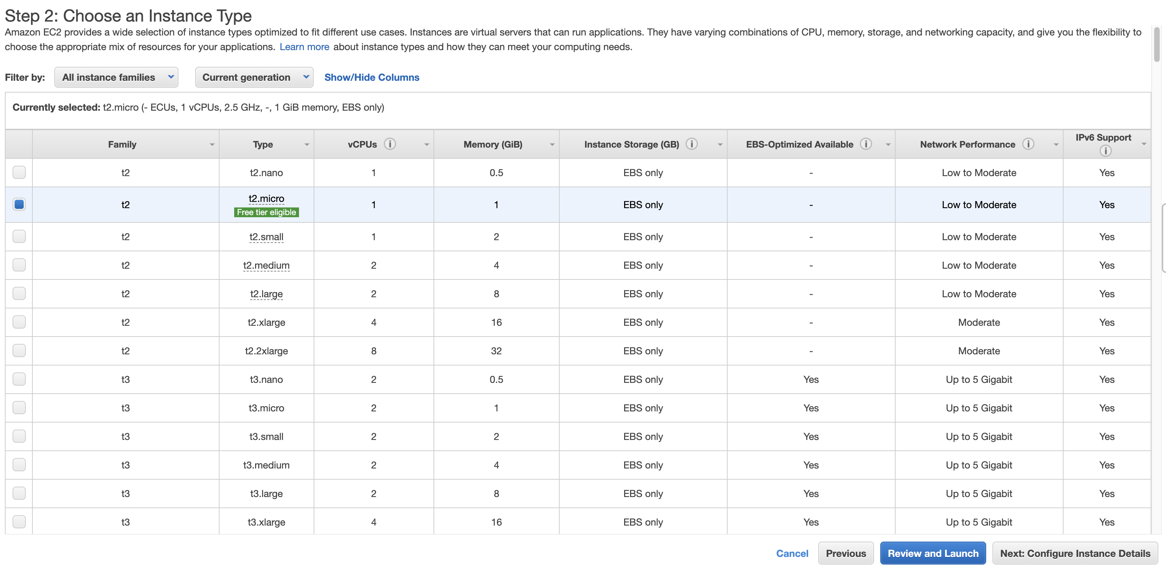This screenshot has height=575, width=1166.
Task: Click the Memory (GiB) column sort arrow
Action: (x=552, y=145)
